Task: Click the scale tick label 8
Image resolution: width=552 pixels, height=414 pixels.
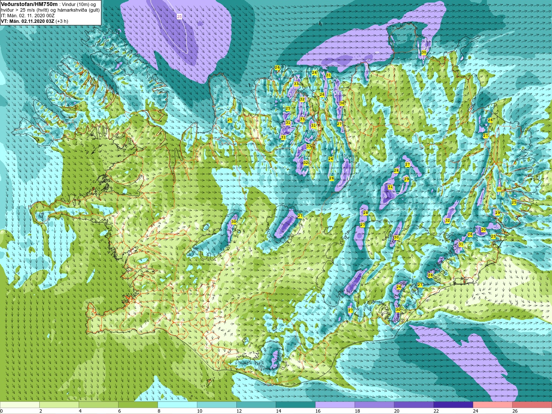Action: [x=159, y=411]
